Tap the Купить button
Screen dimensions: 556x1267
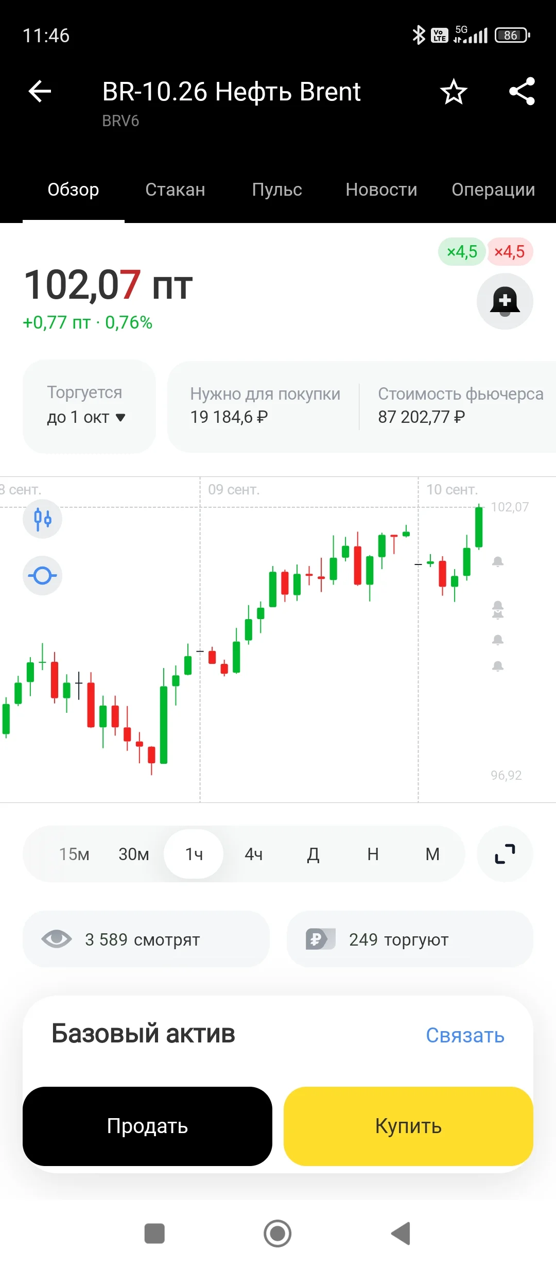[408, 1126]
